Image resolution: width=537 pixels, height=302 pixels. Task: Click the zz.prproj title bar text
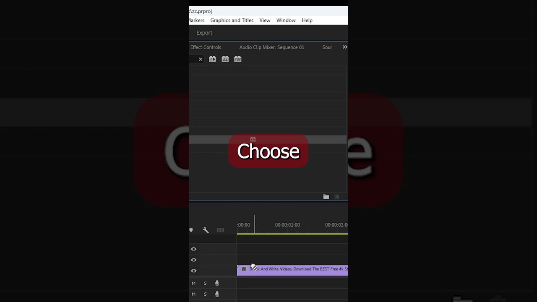tap(201, 11)
